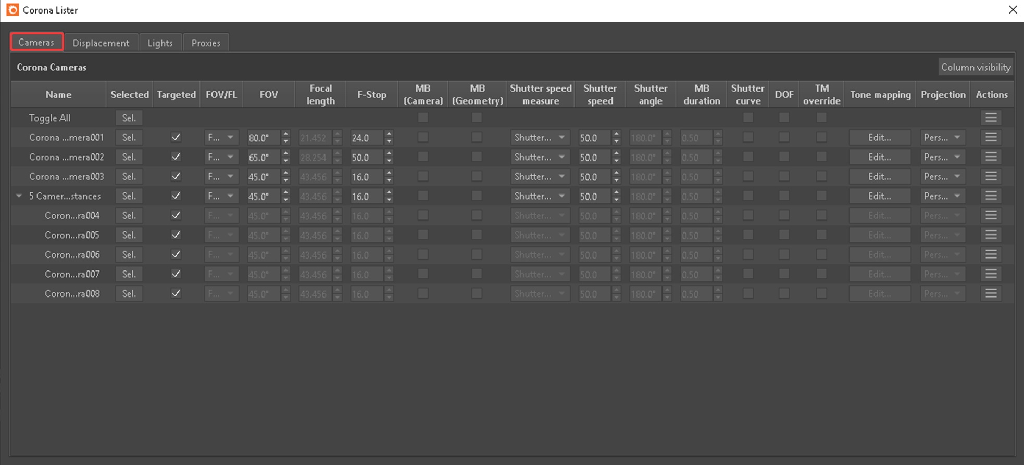Toggle Targeted checkbox for 5 Camer...stances
The height and width of the screenshot is (465, 1024).
point(176,196)
